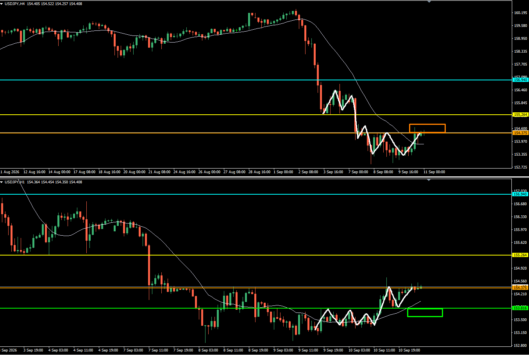
Task: Click the 10 Sep 19:00 time label on H1 axis
Action: [409, 350]
